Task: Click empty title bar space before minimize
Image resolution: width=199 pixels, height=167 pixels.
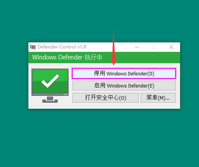Action: tap(109, 47)
